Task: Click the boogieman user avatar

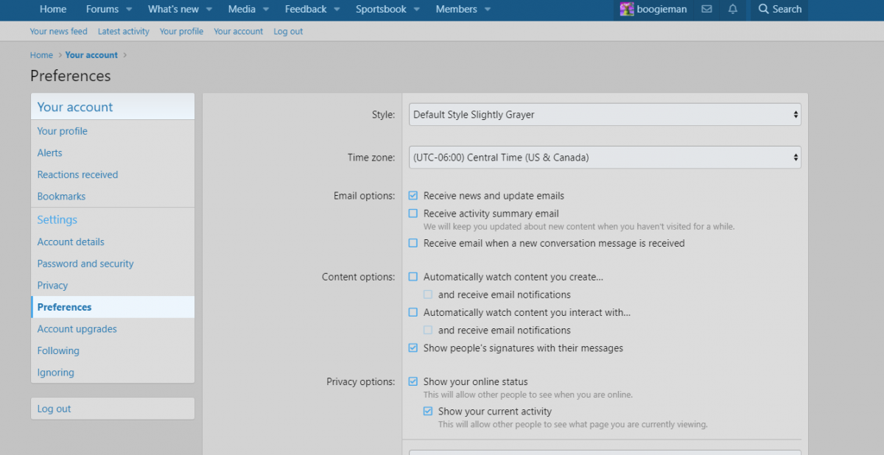Action: 626,10
